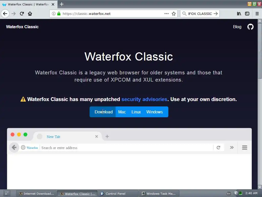Select the Waterfox Classic browser tab
262x197 pixels.
[28, 4]
